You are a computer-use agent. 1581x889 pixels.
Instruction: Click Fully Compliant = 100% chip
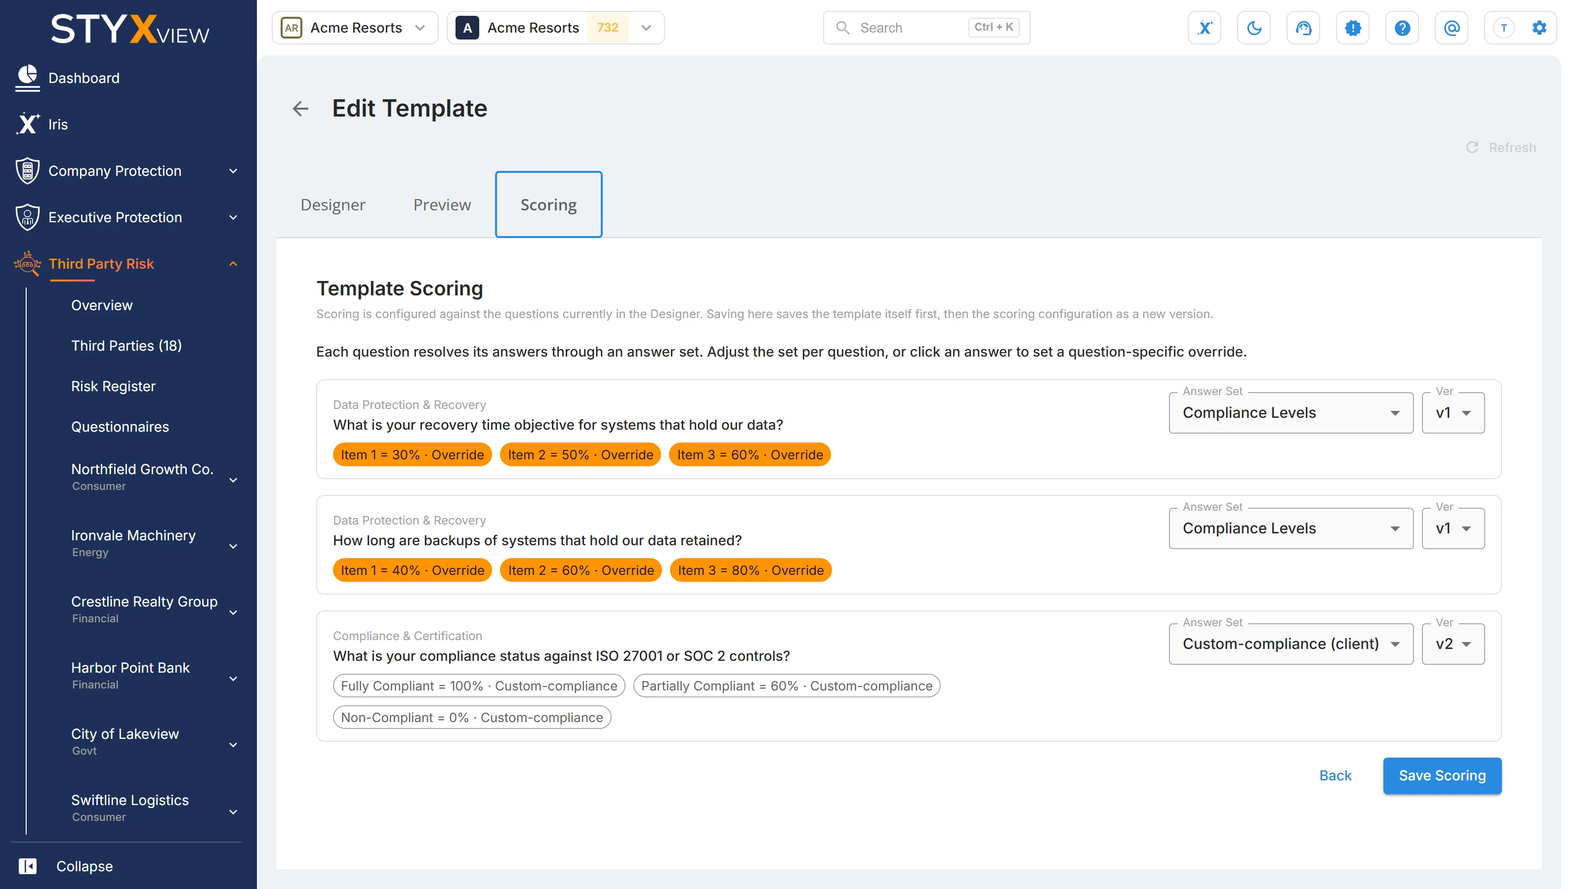[x=479, y=686]
